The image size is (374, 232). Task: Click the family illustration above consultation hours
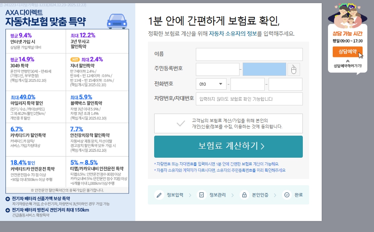click(348, 15)
